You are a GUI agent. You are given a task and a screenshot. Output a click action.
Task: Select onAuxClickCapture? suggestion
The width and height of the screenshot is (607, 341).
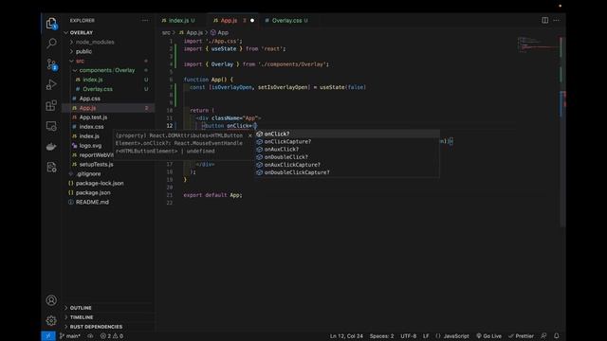[x=347, y=165]
